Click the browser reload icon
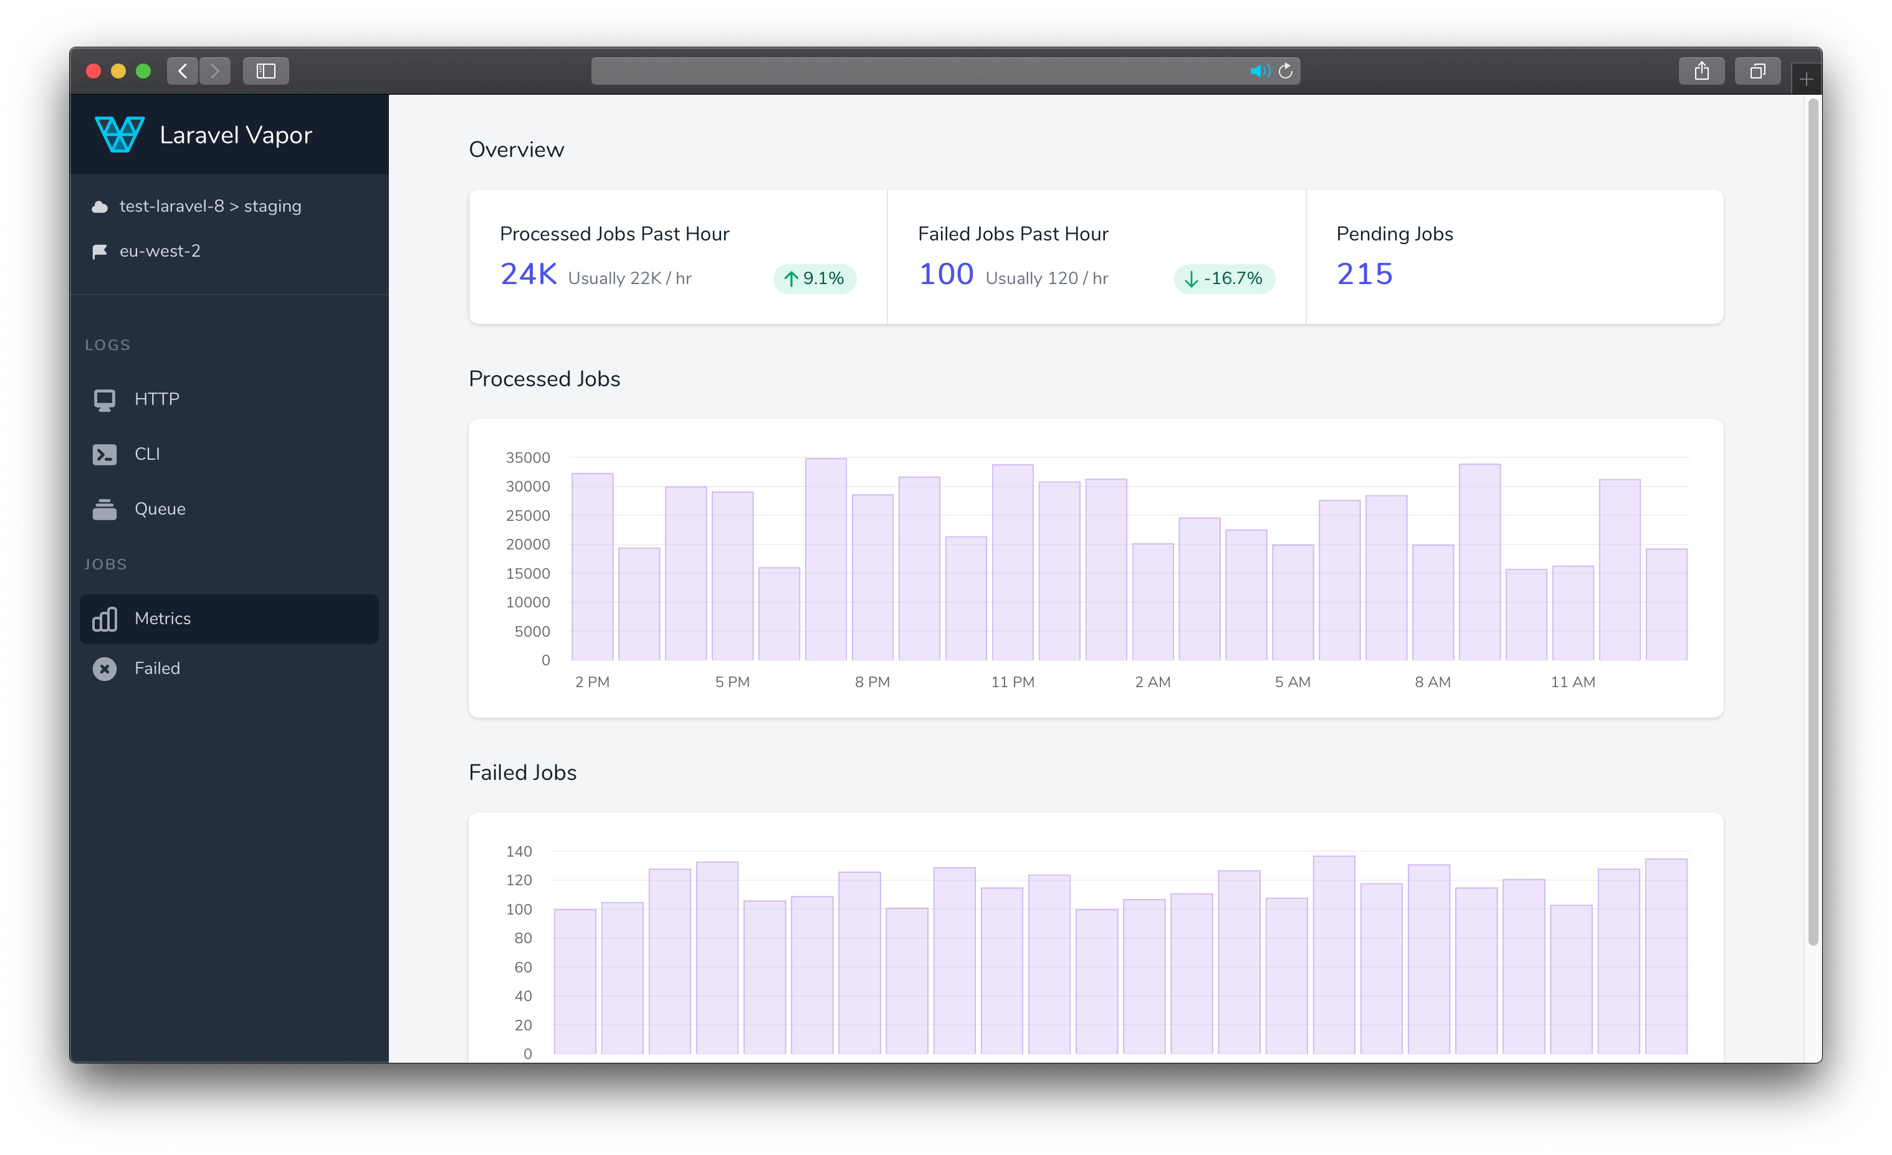Viewport: 1892px width, 1155px height. point(1285,72)
